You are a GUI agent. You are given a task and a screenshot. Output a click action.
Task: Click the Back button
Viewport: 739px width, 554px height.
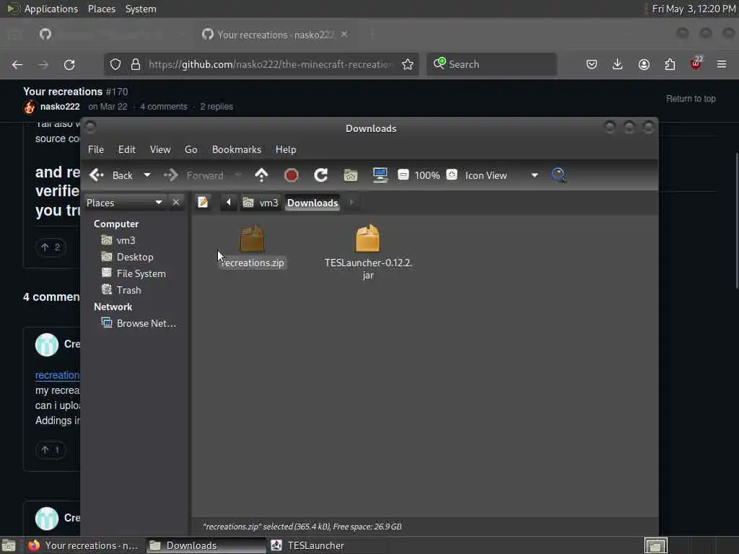click(x=112, y=175)
